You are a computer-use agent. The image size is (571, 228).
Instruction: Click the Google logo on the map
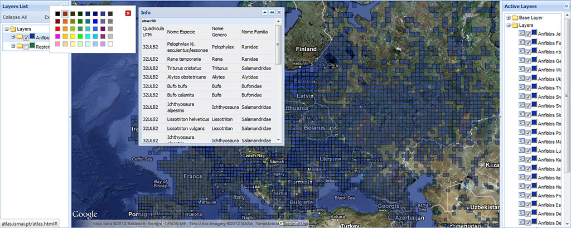tap(84, 215)
